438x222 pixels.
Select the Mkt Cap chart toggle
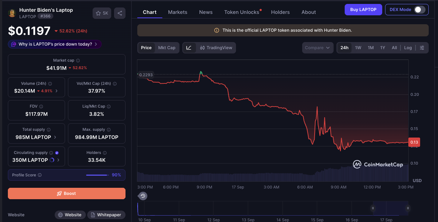(x=167, y=48)
